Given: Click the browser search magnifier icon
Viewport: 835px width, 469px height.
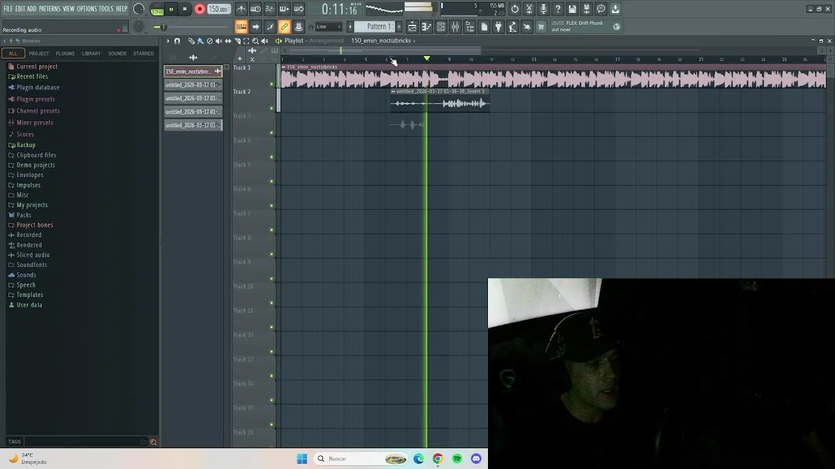Looking at the screenshot, I should click(153, 442).
